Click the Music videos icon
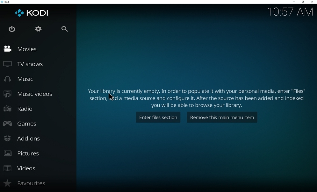317x192 pixels. tap(7, 94)
